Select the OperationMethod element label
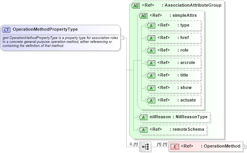 click(222, 146)
